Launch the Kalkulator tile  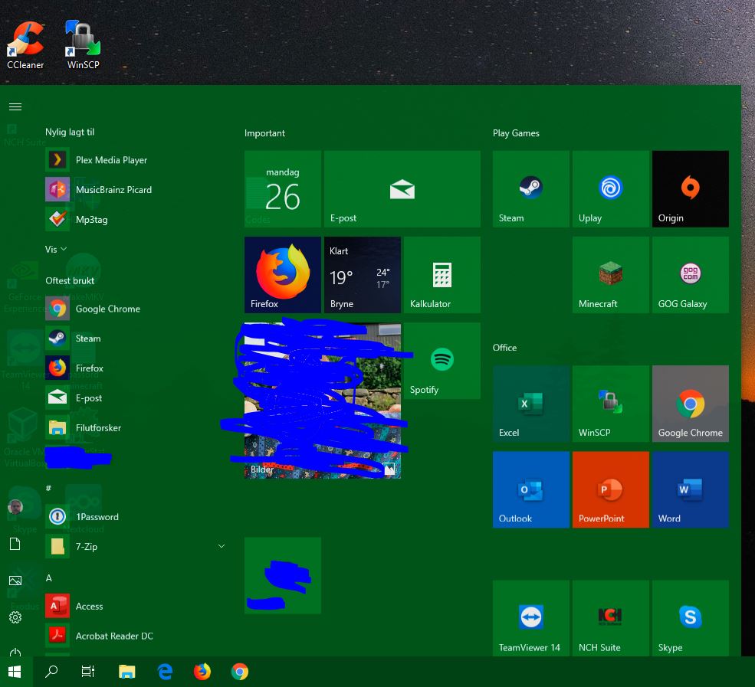coord(442,275)
